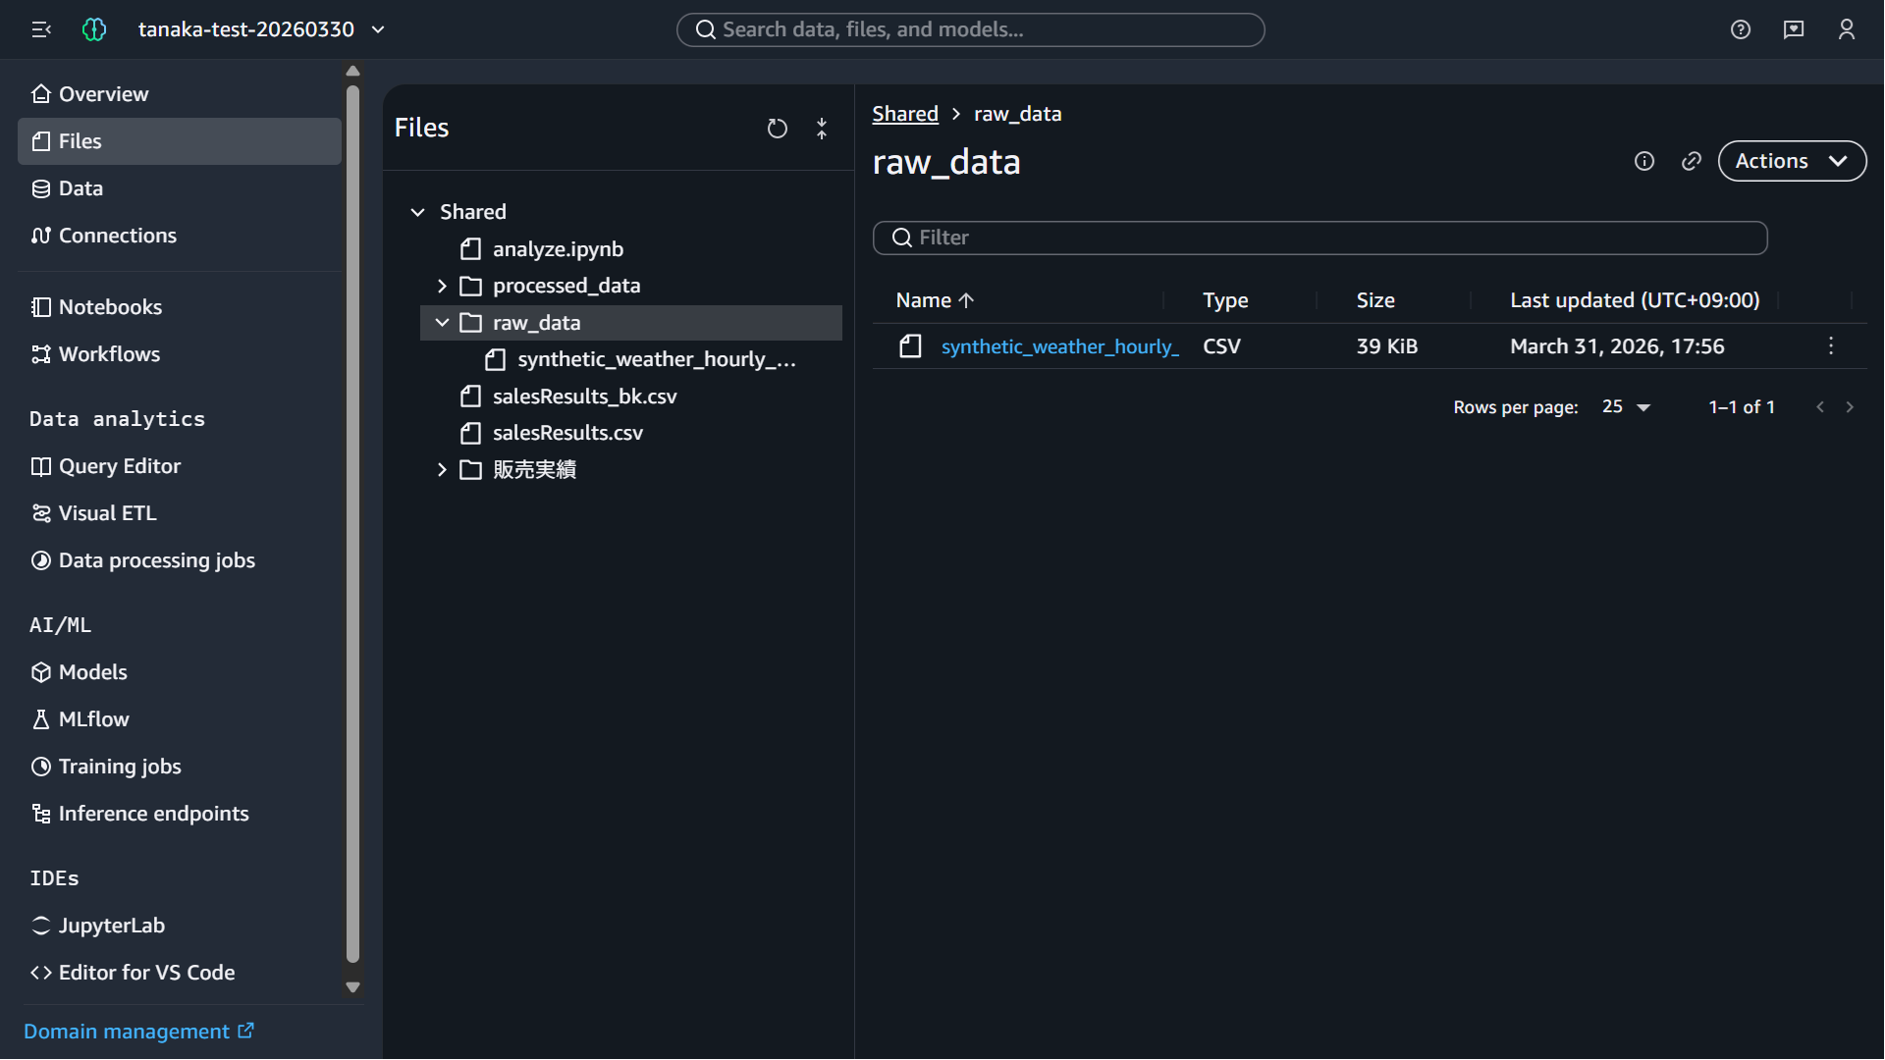
Task: Click the Inference endpoints sidebar icon
Action: 40,814
